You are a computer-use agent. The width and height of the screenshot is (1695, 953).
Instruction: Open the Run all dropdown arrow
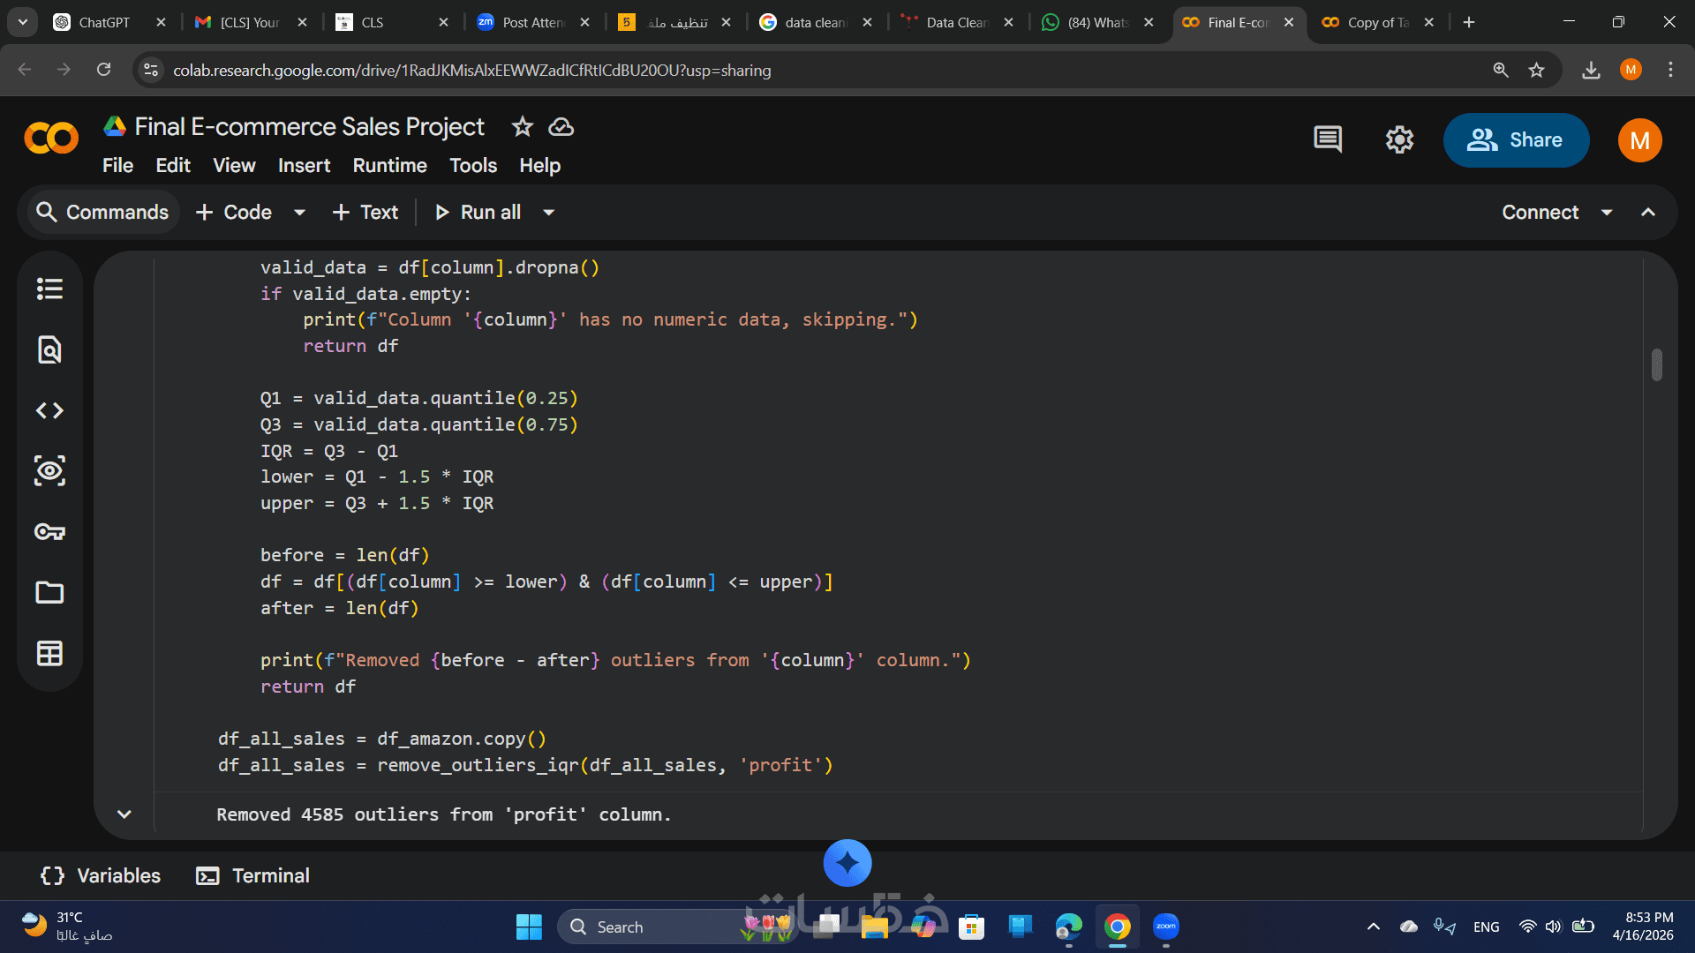(x=549, y=213)
